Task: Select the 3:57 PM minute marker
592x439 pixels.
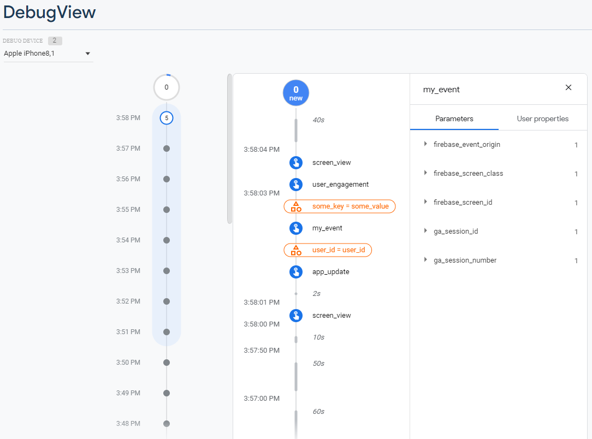Action: tap(167, 149)
